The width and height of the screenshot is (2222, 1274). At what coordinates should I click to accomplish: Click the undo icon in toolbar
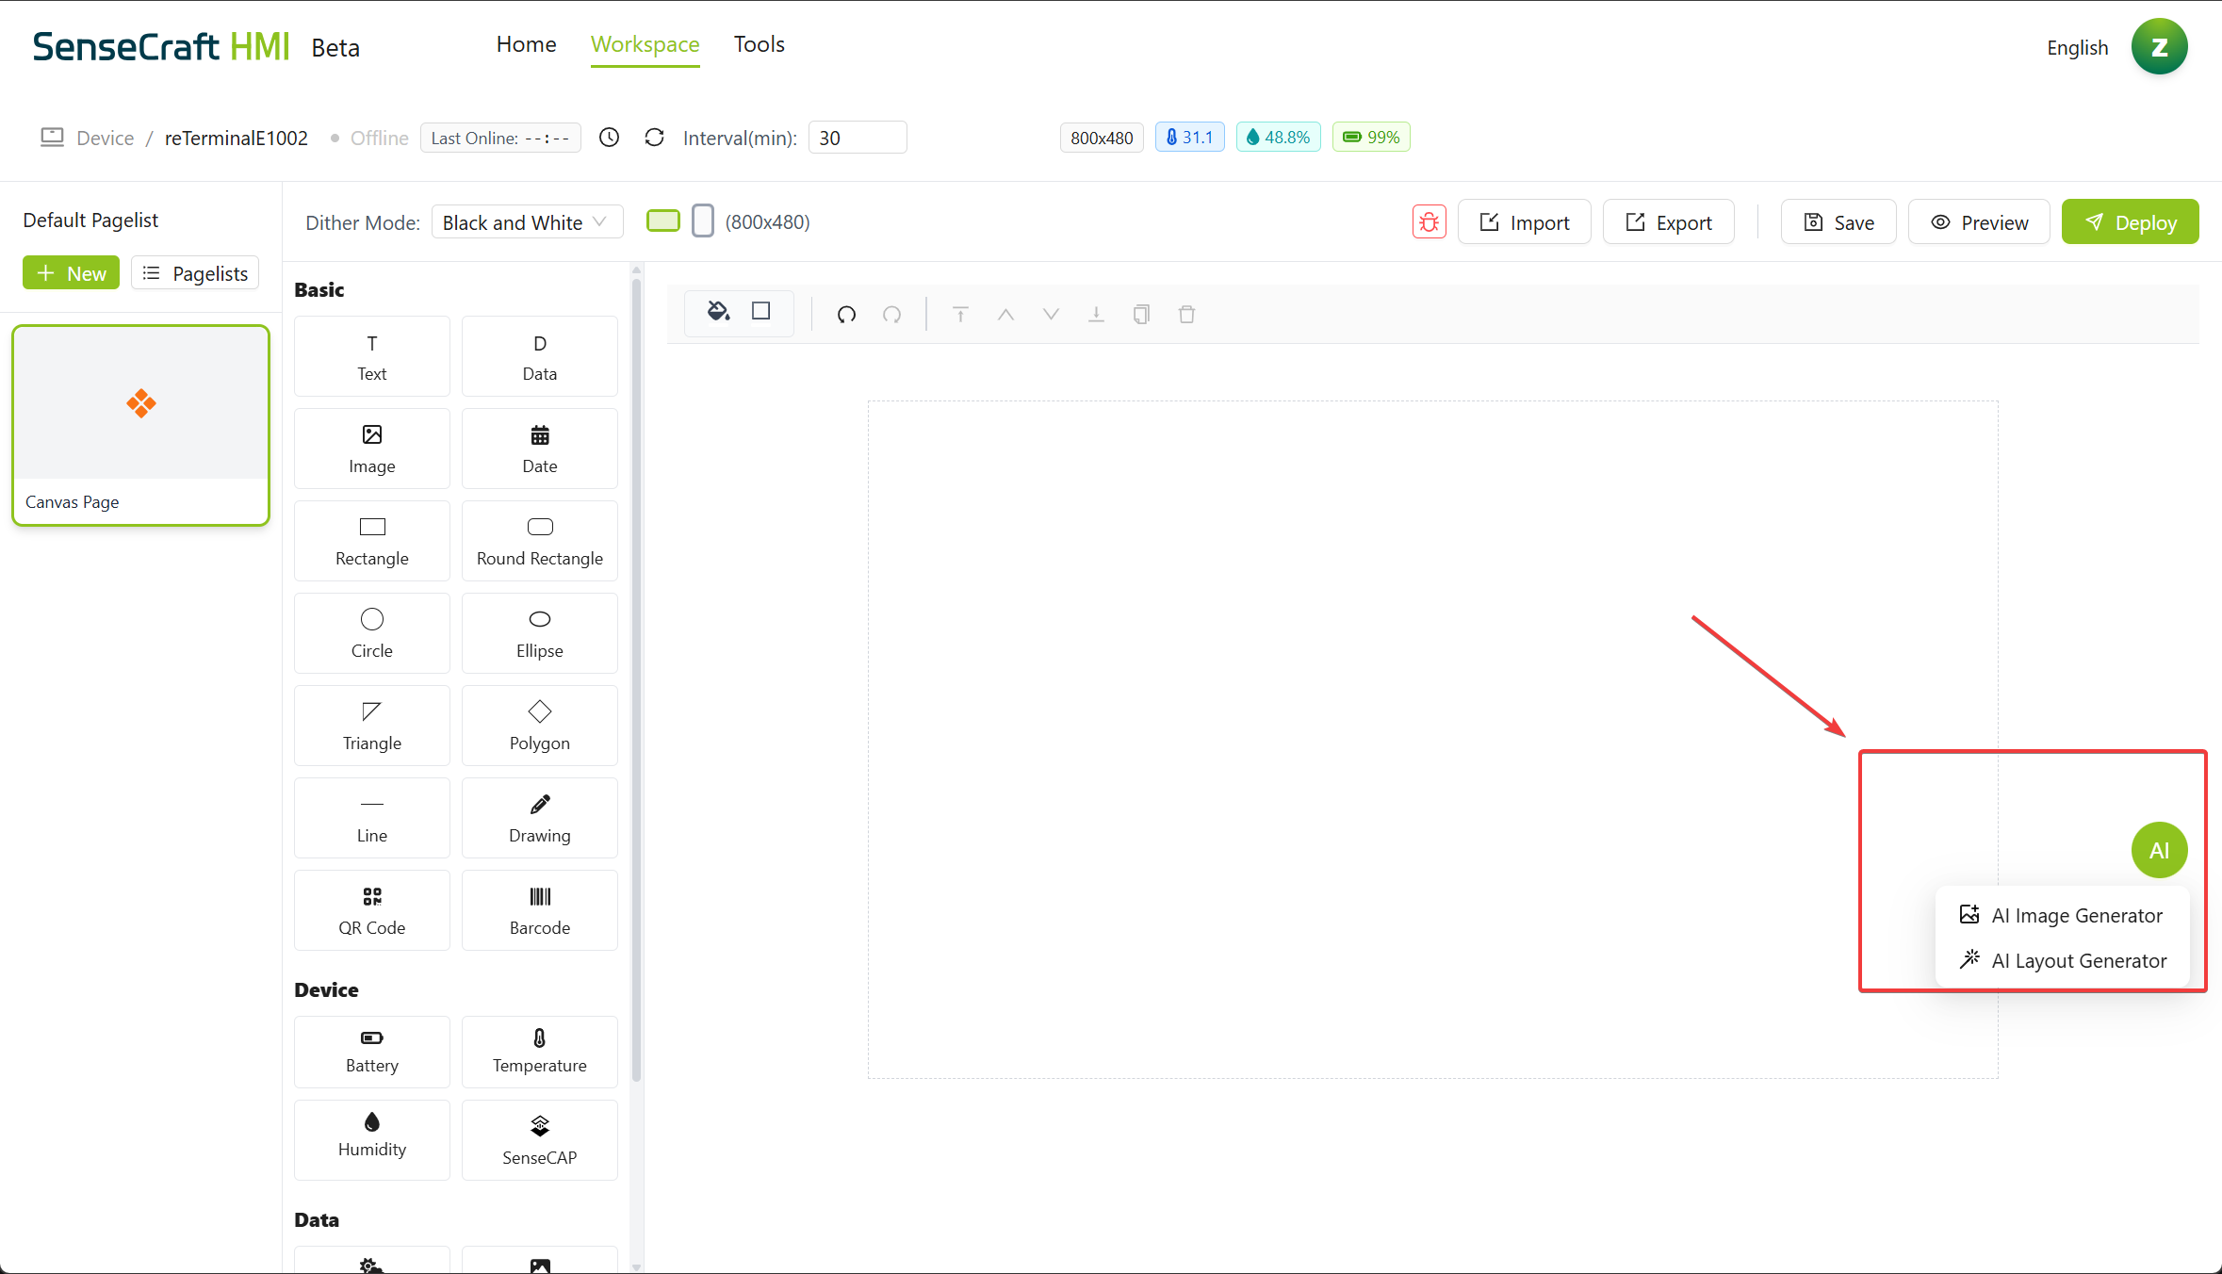(846, 315)
